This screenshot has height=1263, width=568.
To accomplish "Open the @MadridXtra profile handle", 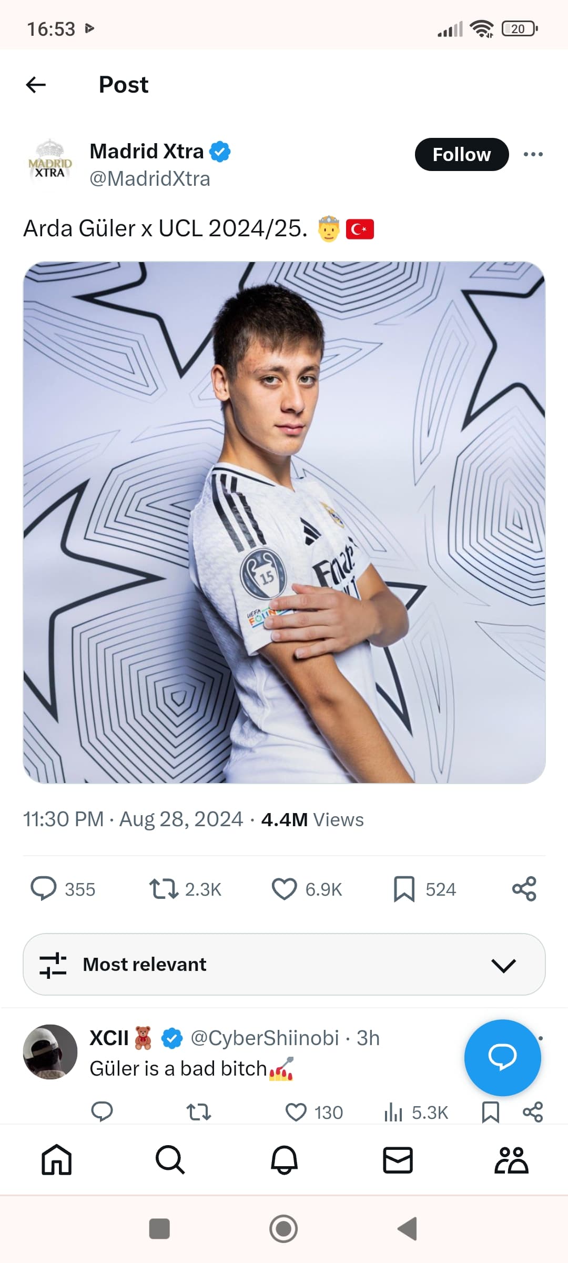I will [150, 179].
